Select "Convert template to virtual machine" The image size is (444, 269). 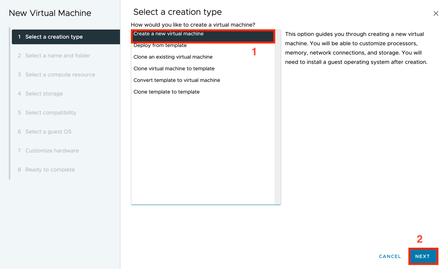pos(176,80)
